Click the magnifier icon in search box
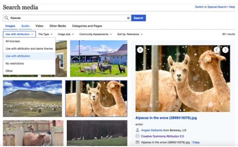 point(6,18)
